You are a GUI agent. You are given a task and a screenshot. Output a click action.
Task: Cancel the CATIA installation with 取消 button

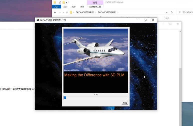pos(125,103)
